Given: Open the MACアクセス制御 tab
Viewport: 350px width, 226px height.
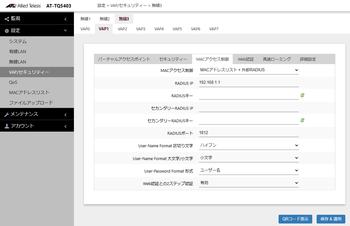Looking at the screenshot, I should [212, 59].
